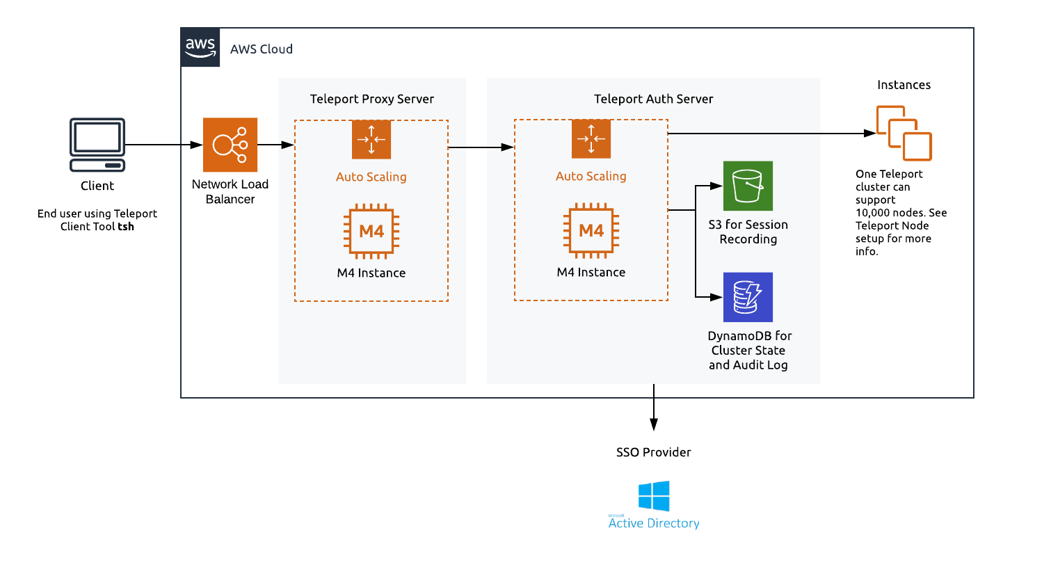This screenshot has height=578, width=1051.
Task: Select the Network Load Balancer label
Action: pyautogui.click(x=230, y=191)
